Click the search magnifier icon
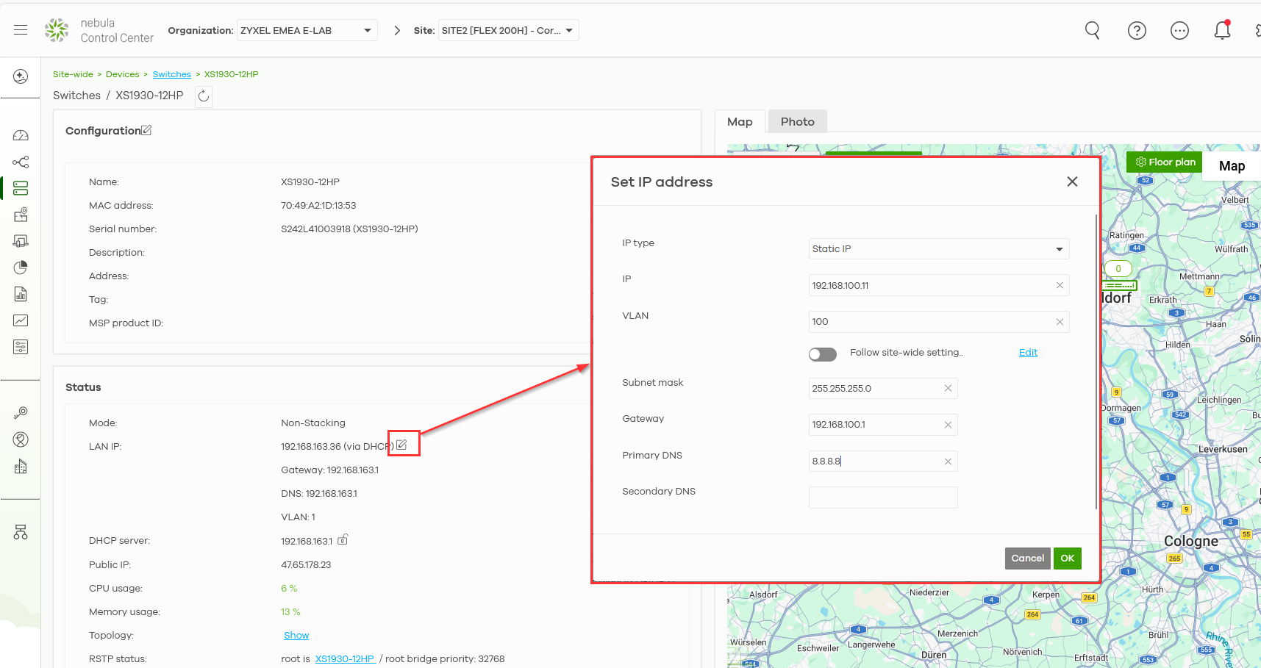Image resolution: width=1261 pixels, height=668 pixels. pyautogui.click(x=1093, y=30)
